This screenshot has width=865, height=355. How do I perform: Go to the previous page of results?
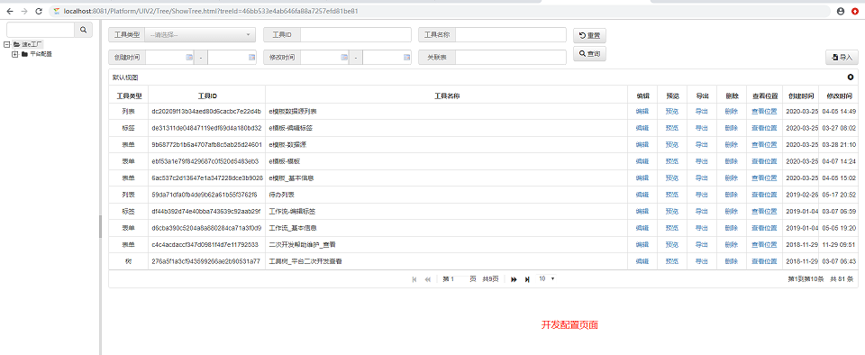click(427, 279)
